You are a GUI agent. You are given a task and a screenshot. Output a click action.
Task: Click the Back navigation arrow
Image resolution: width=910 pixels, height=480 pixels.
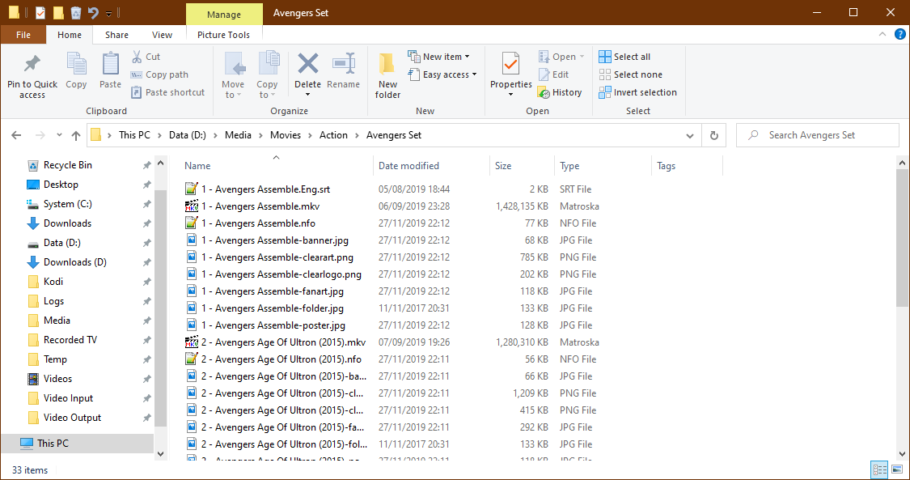16,135
